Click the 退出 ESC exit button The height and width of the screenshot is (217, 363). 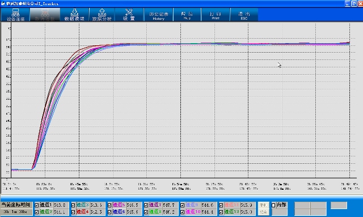(244, 15)
